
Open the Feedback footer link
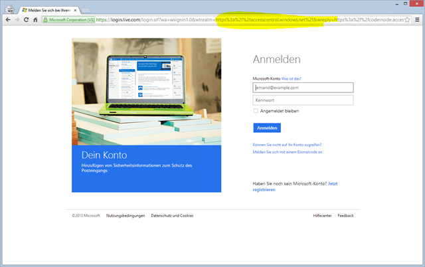(x=345, y=215)
